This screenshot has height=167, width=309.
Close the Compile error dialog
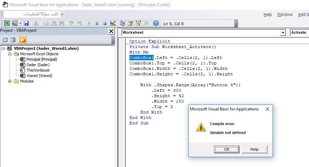coord(267,109)
